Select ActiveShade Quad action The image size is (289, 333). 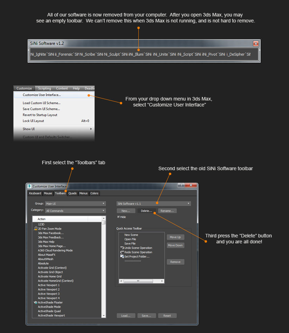coord(49,311)
